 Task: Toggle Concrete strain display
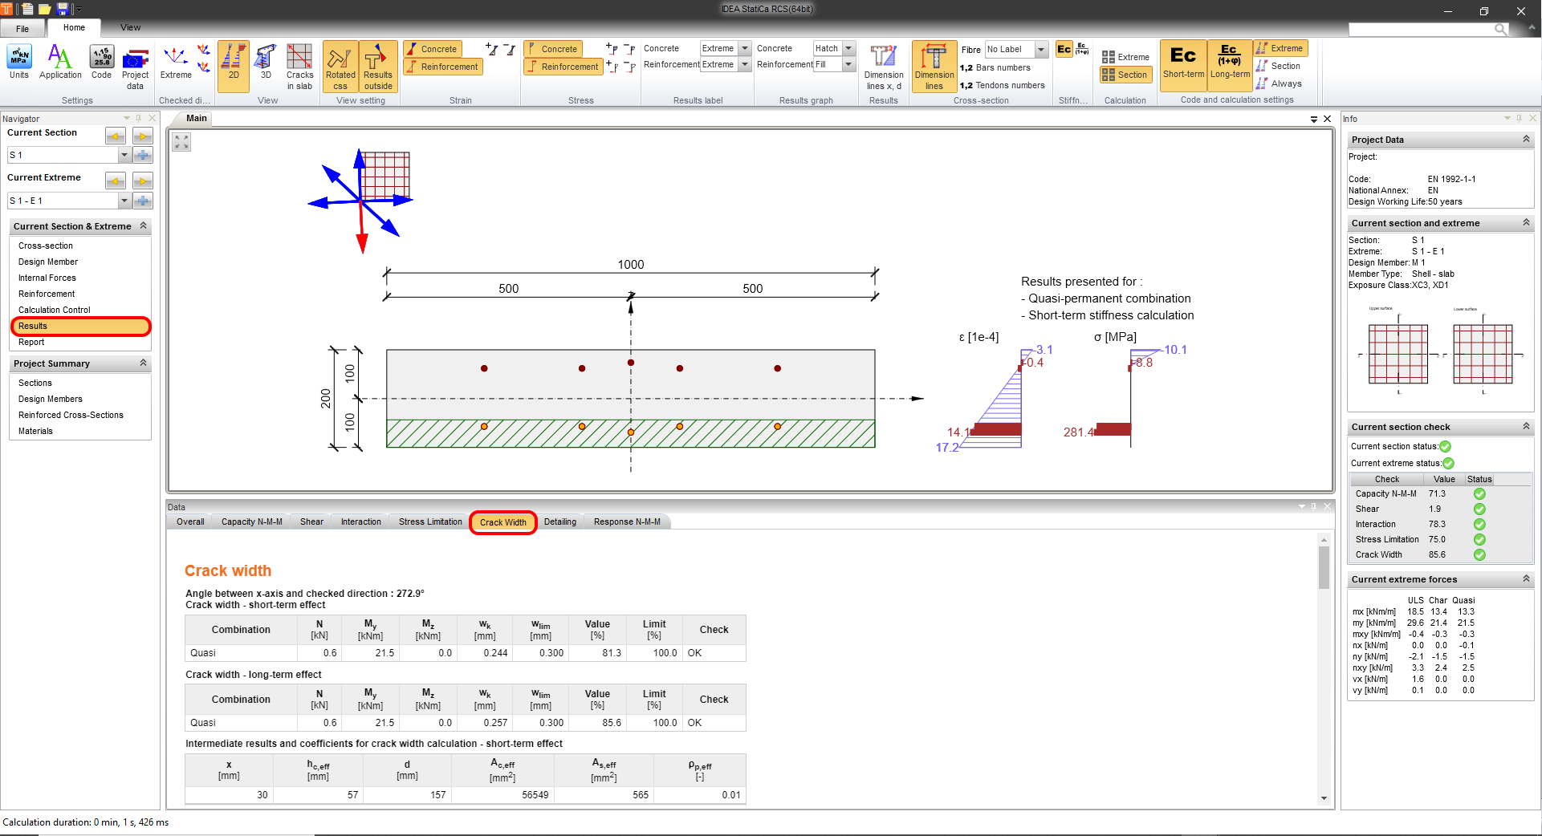point(433,49)
